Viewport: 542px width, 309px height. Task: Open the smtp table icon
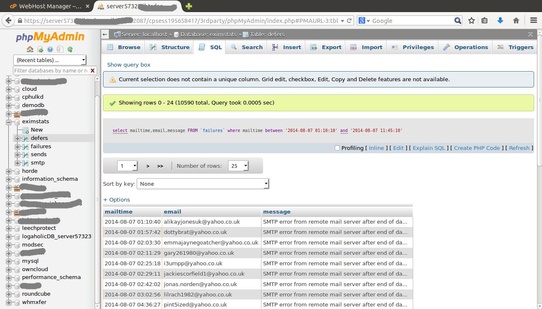point(25,163)
